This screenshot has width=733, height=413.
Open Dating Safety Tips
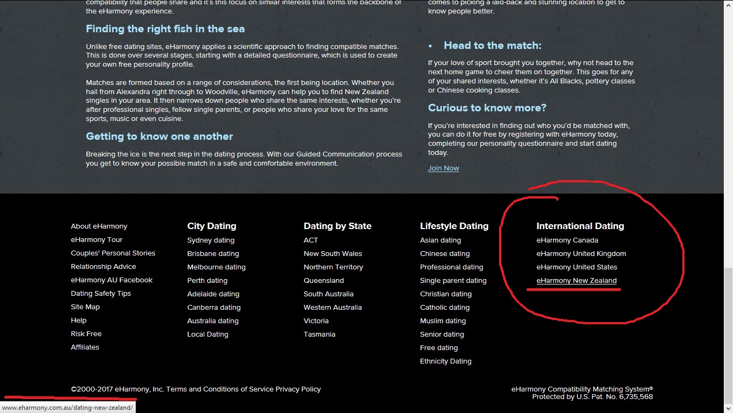(x=101, y=294)
